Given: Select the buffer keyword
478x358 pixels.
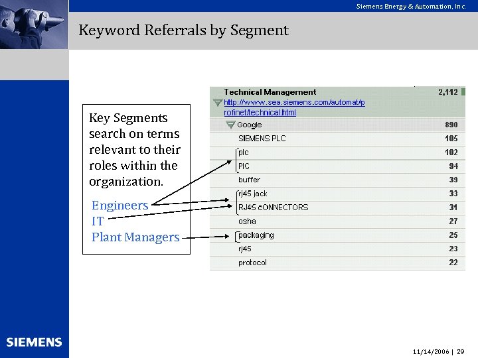Looking at the screenshot, I should (x=250, y=180).
